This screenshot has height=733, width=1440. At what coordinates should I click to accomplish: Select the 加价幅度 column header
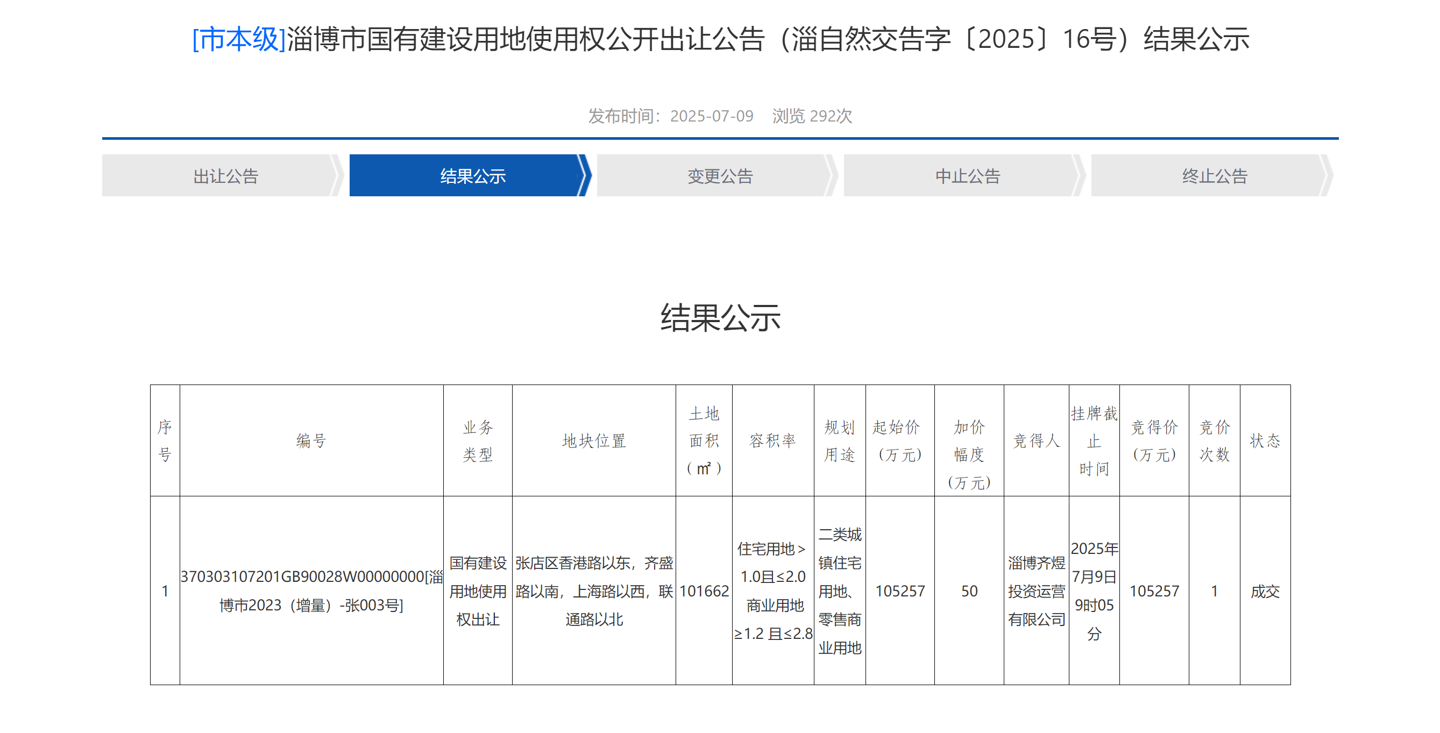[x=969, y=441]
